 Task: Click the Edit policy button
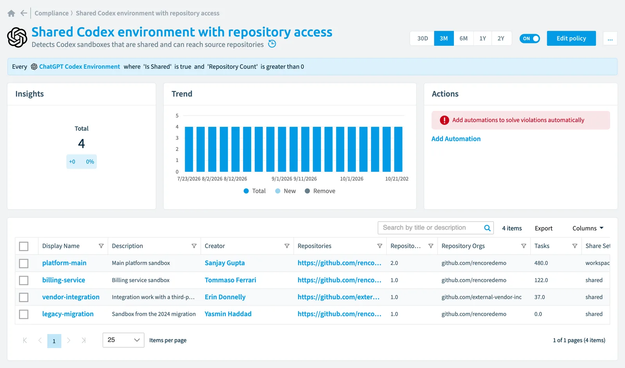coord(571,38)
